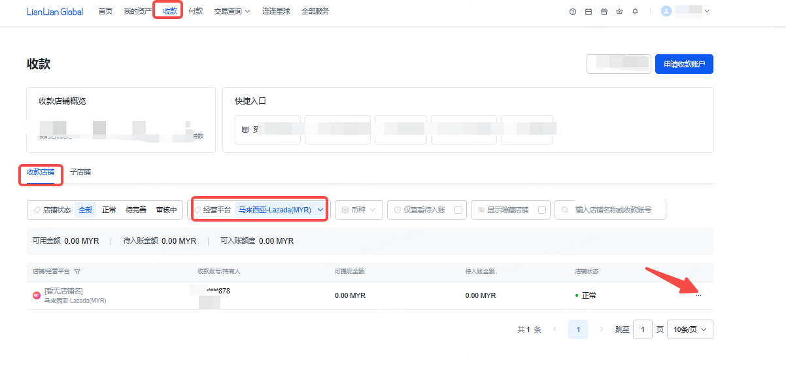Click the 可提现金额 column header
The width and height of the screenshot is (786, 366).
[x=349, y=271]
